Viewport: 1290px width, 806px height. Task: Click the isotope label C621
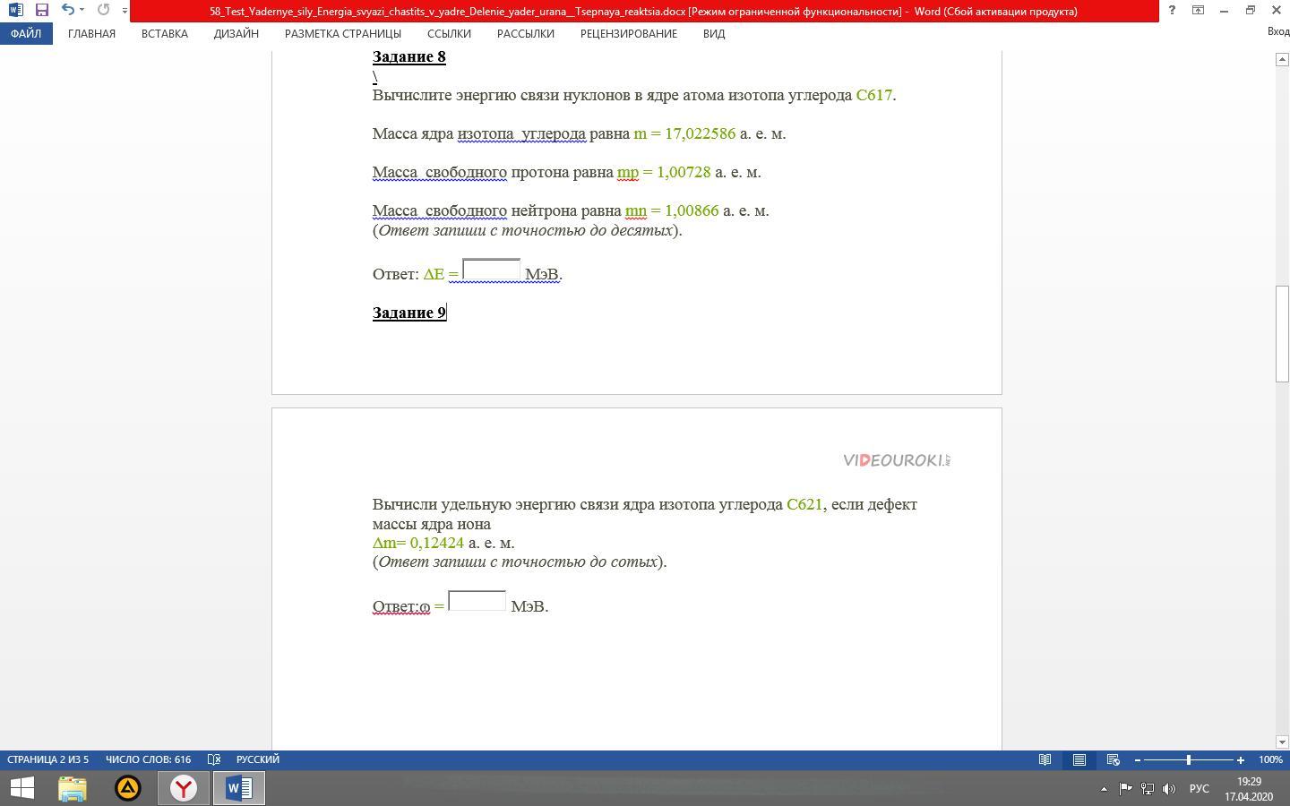pos(804,504)
